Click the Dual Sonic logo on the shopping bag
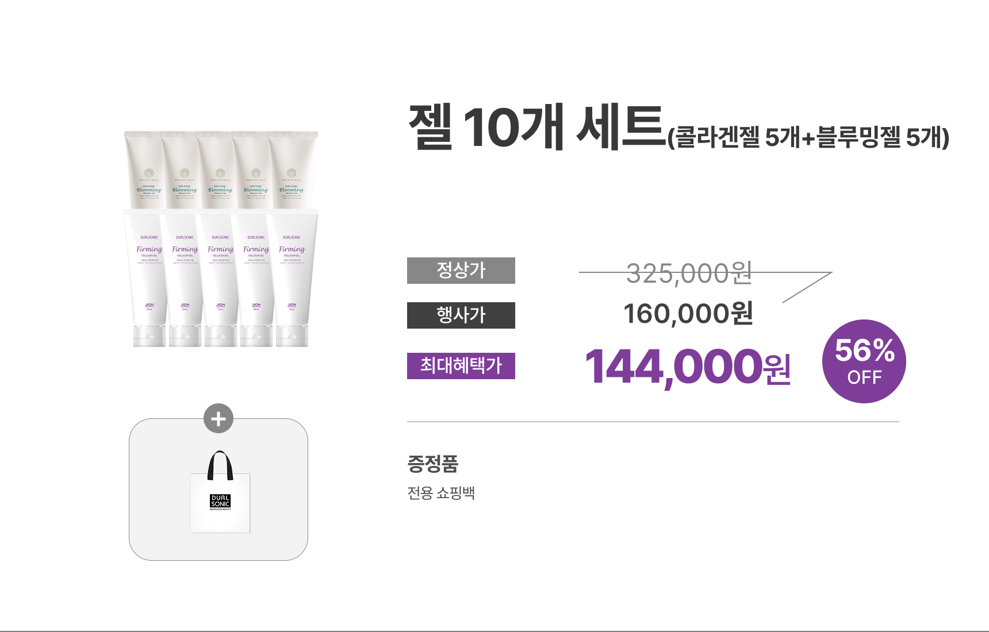The height and width of the screenshot is (632, 989). [x=220, y=502]
